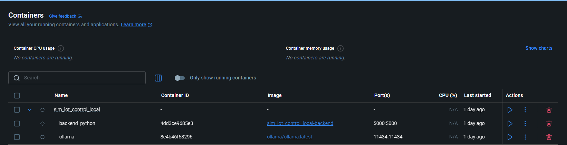Screen dimensions: 567x145
Task: Check the select-all containers checkbox
Action: (x=17, y=96)
